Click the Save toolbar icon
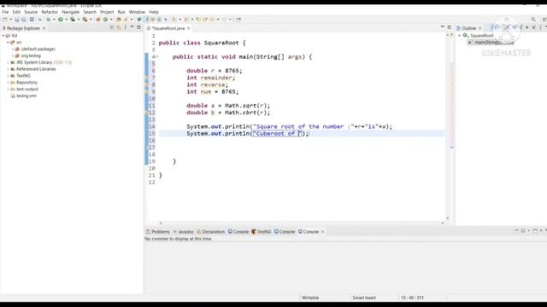547x307 pixels. pos(16,20)
